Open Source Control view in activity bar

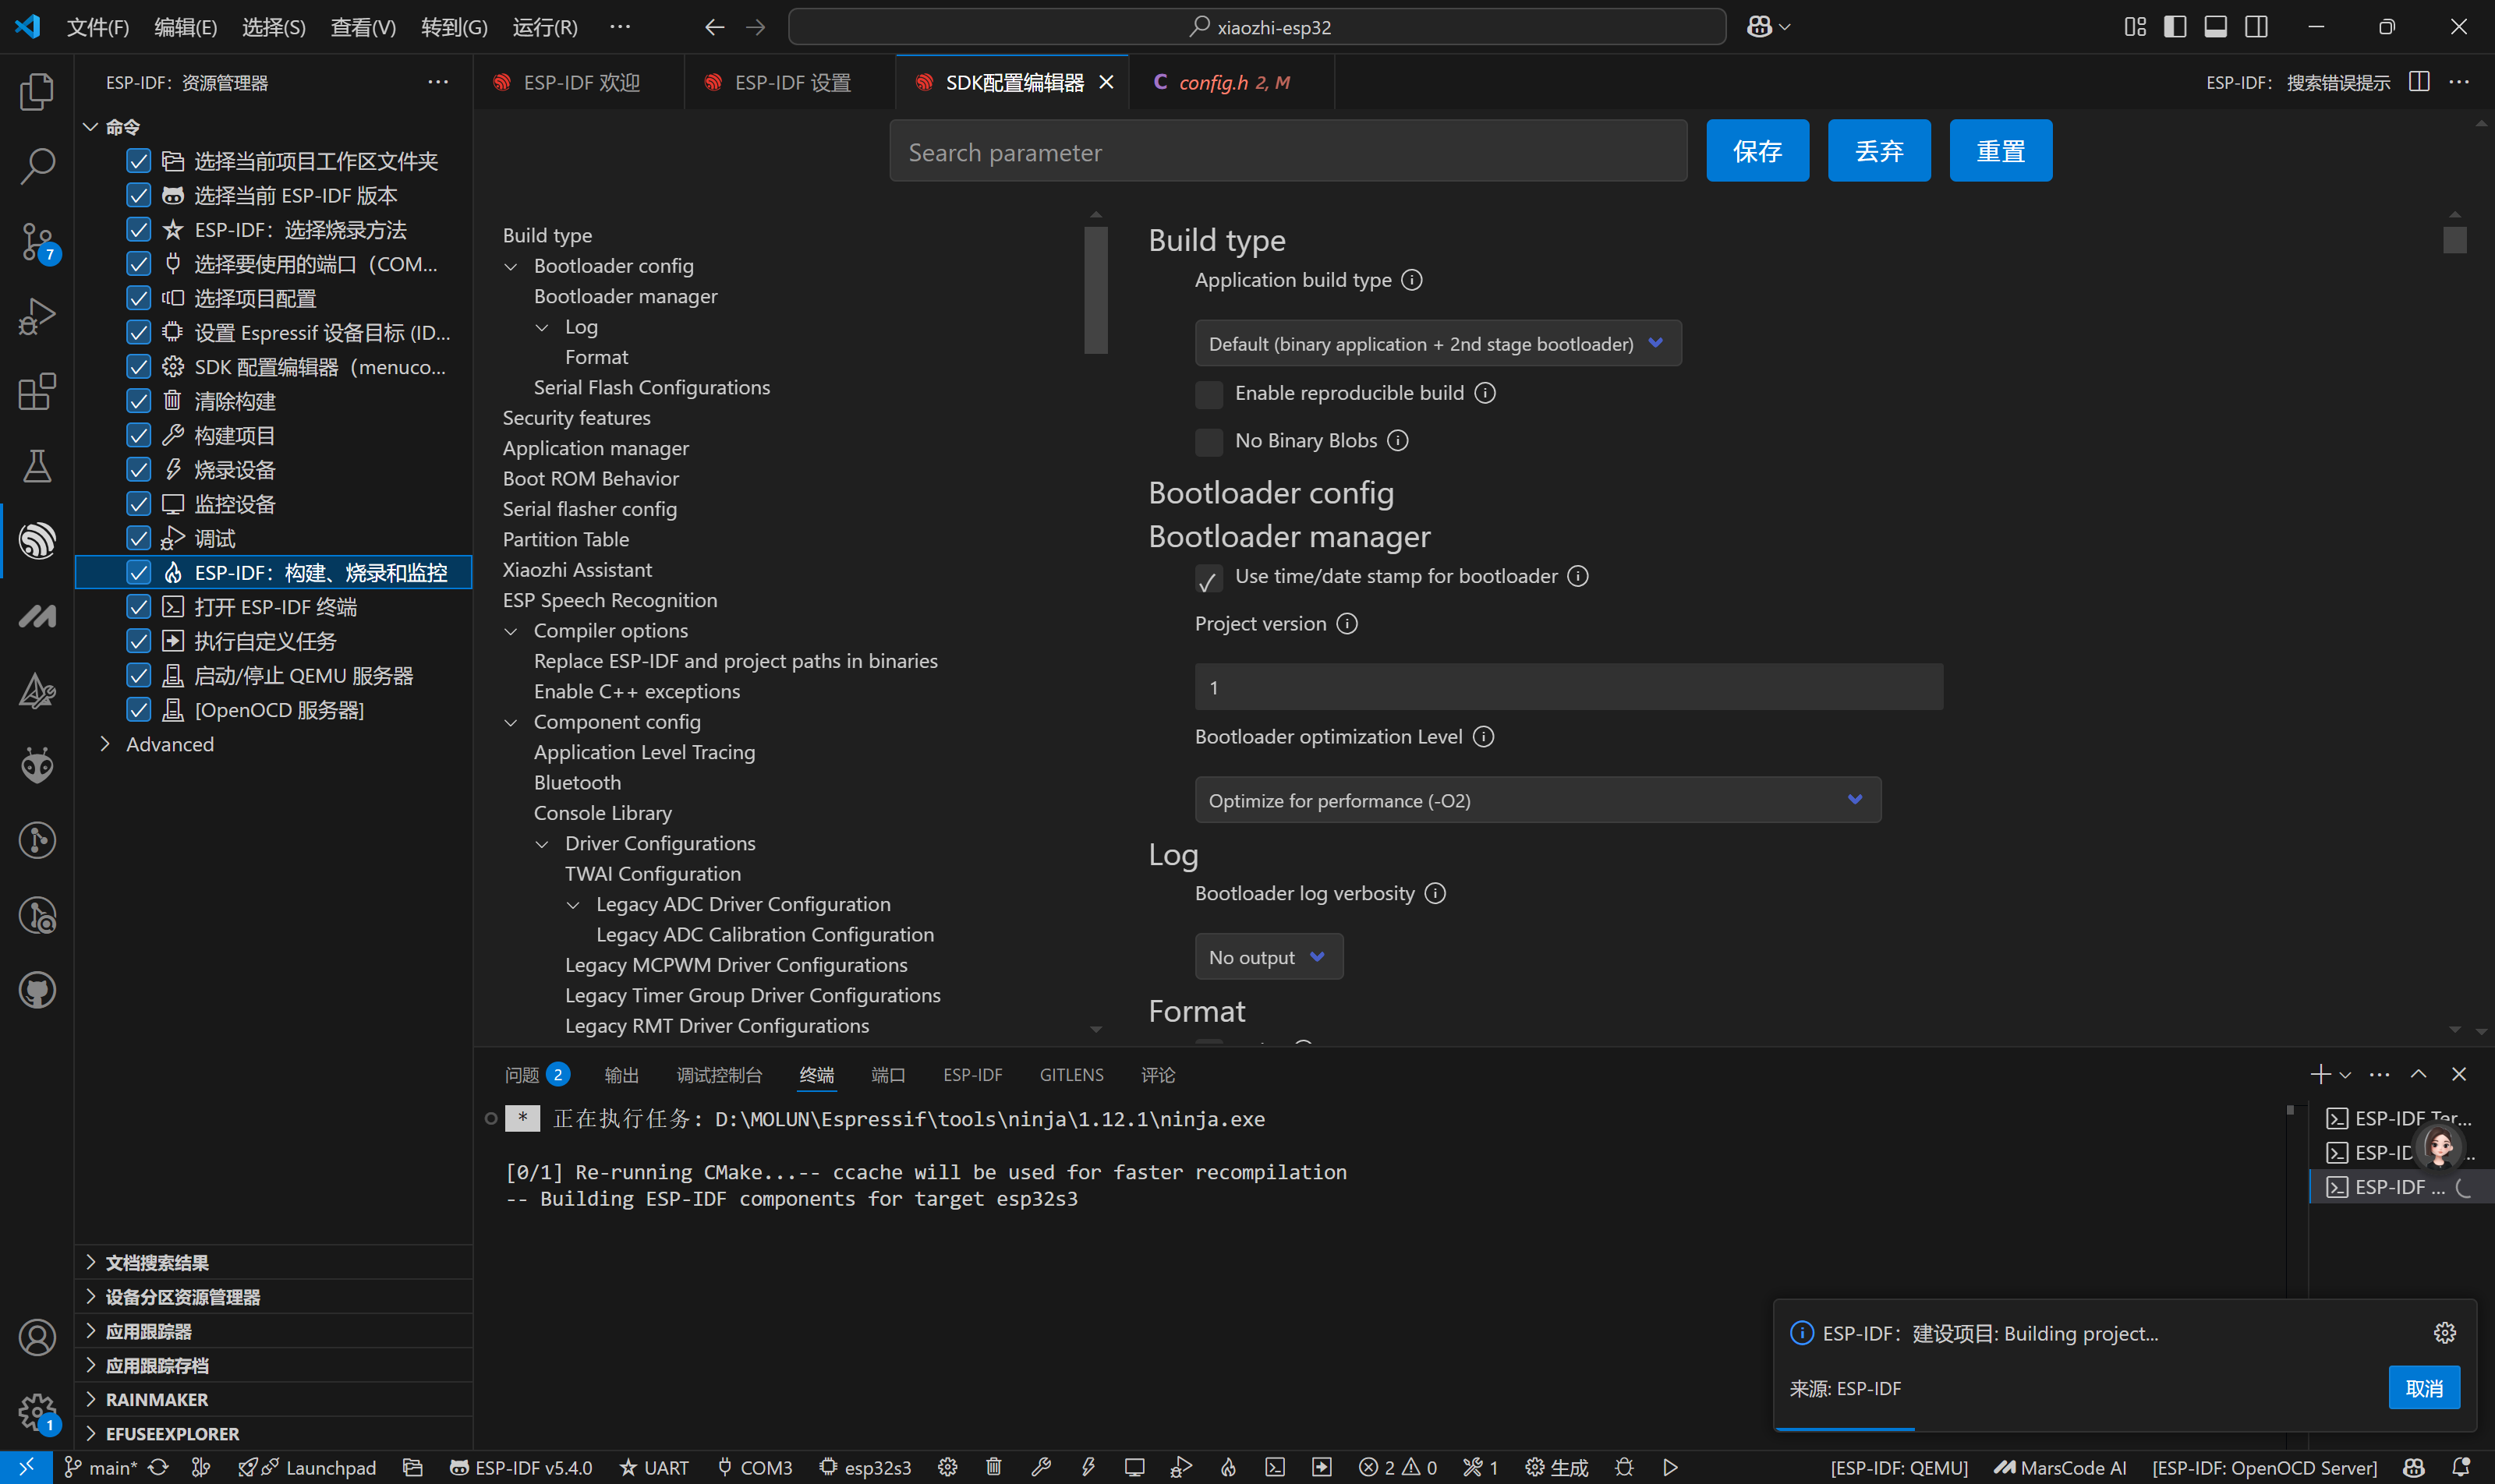tap(37, 241)
